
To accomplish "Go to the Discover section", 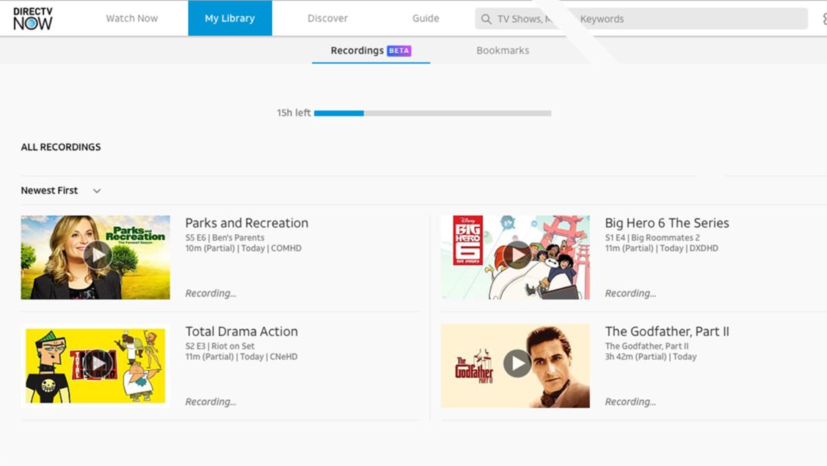I will [327, 19].
